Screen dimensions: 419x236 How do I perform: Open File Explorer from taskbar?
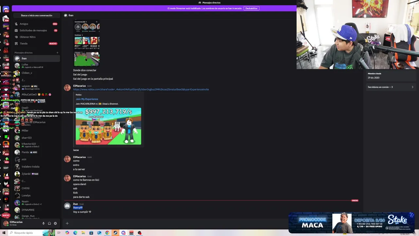[x=83, y=233]
